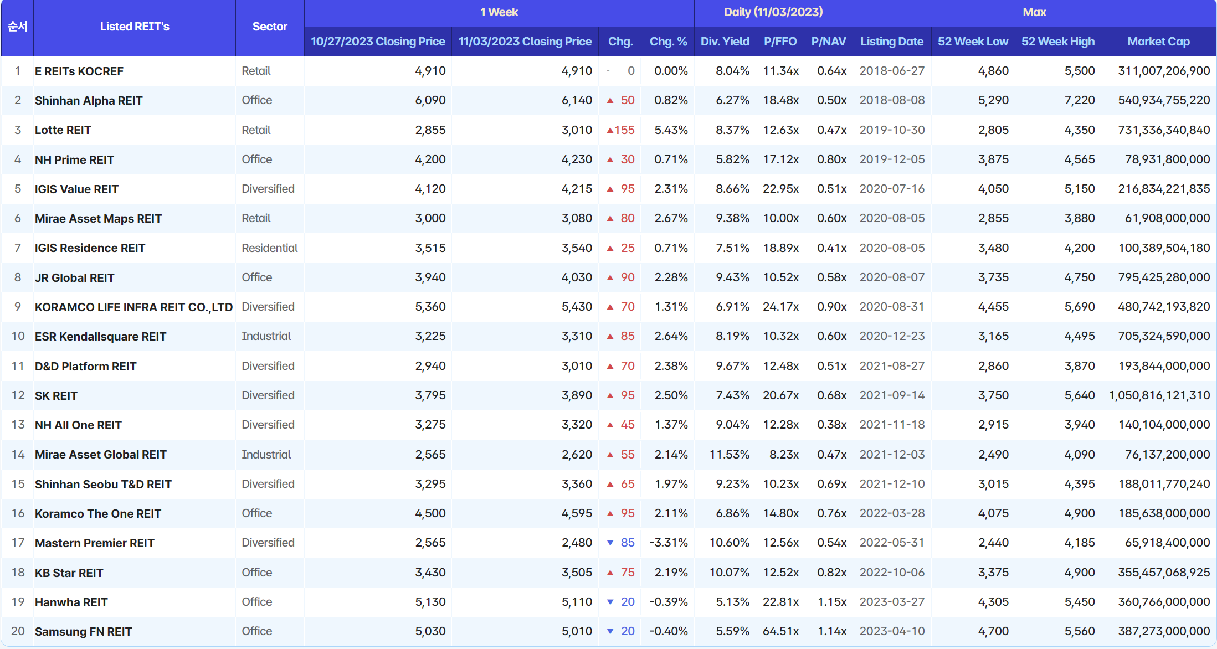Select the Mastern Premier REIT name
Viewport: 1217px width, 649px height.
94,543
